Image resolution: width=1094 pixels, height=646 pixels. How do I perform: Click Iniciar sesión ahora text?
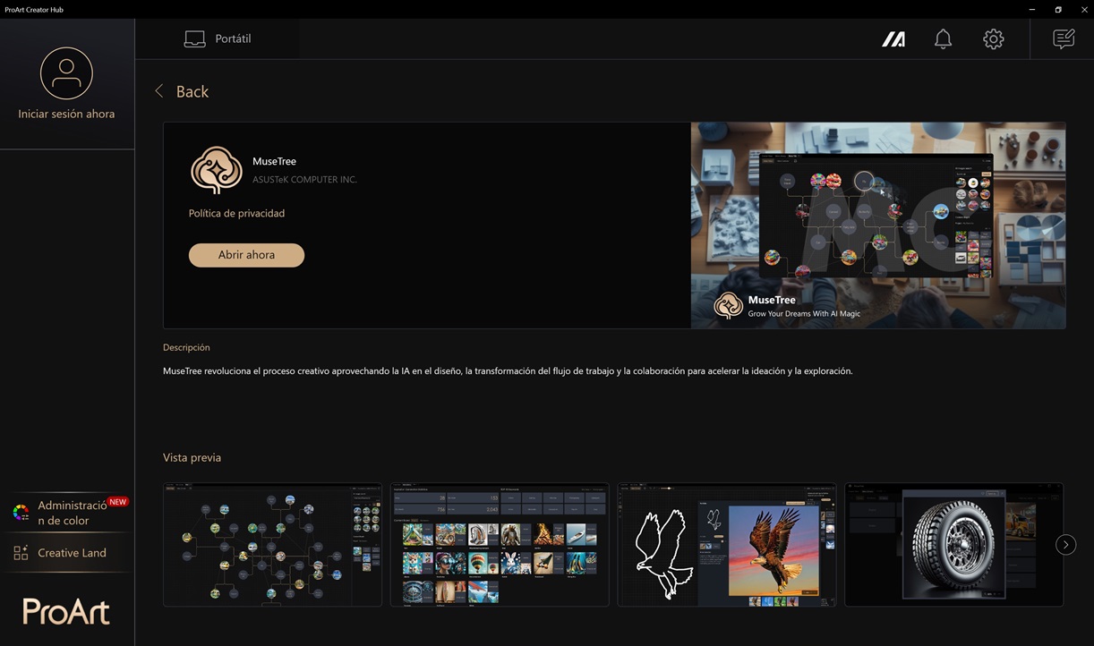pyautogui.click(x=66, y=115)
